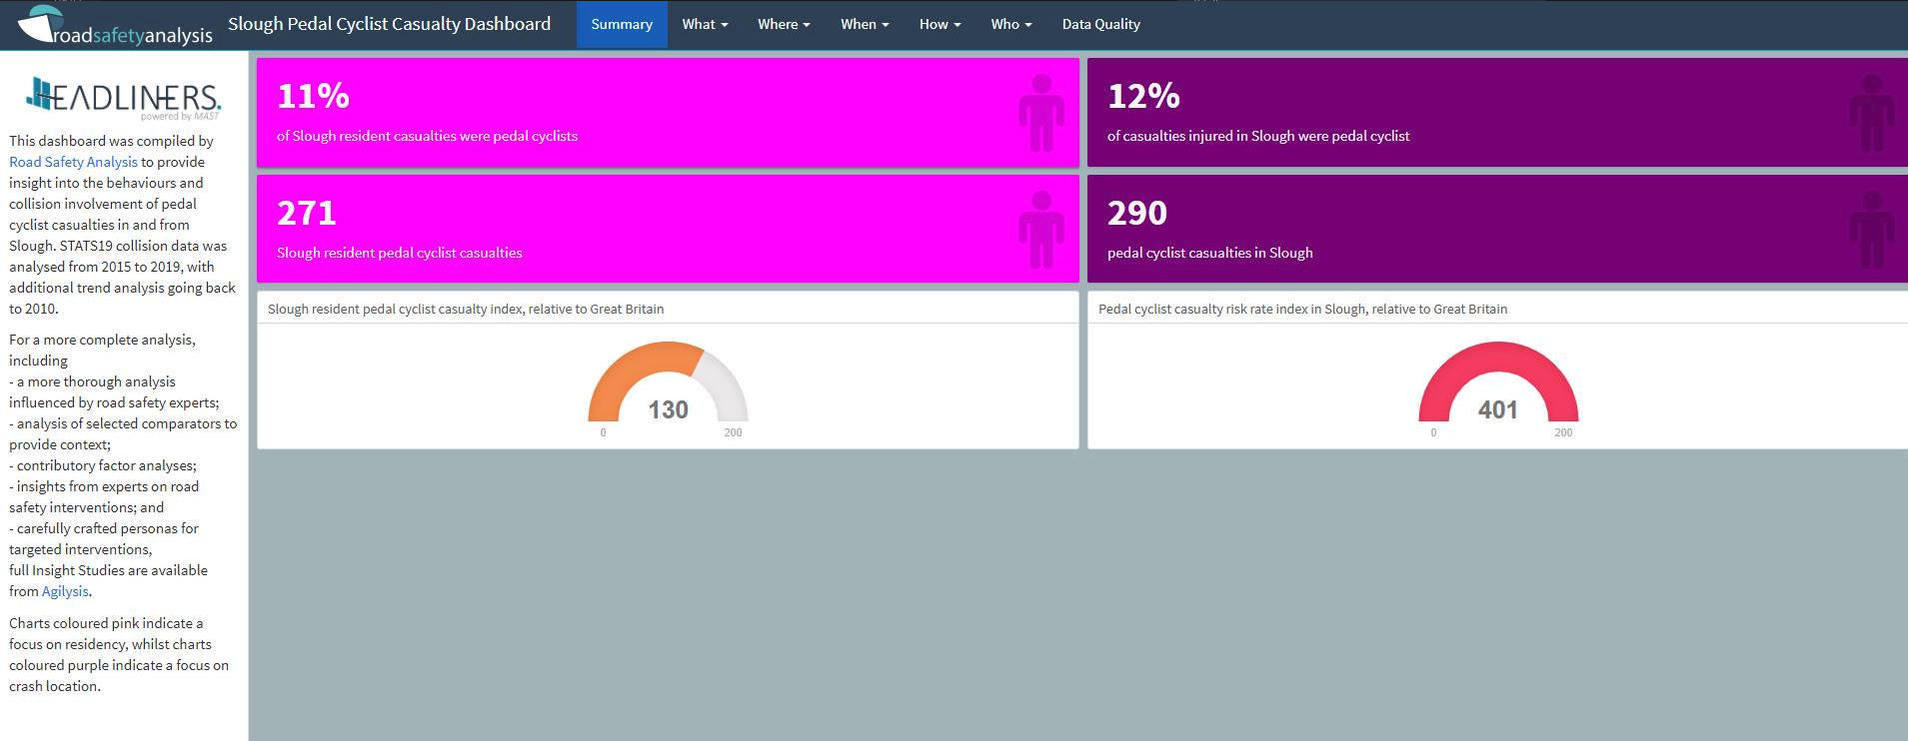This screenshot has width=1908, height=741.
Task: Click the person icon in the 290 card
Action: 1871,230
